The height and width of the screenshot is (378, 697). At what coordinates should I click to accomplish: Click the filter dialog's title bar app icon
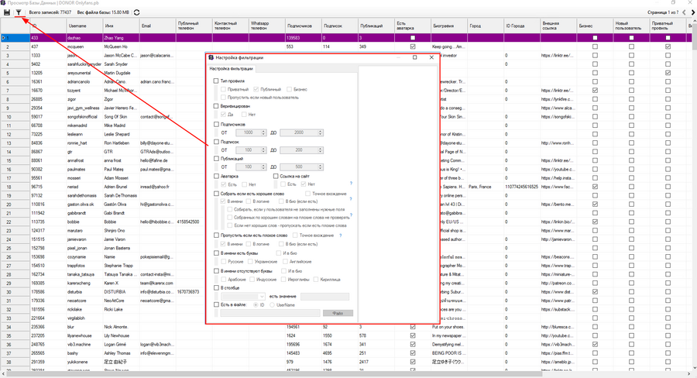coord(211,57)
